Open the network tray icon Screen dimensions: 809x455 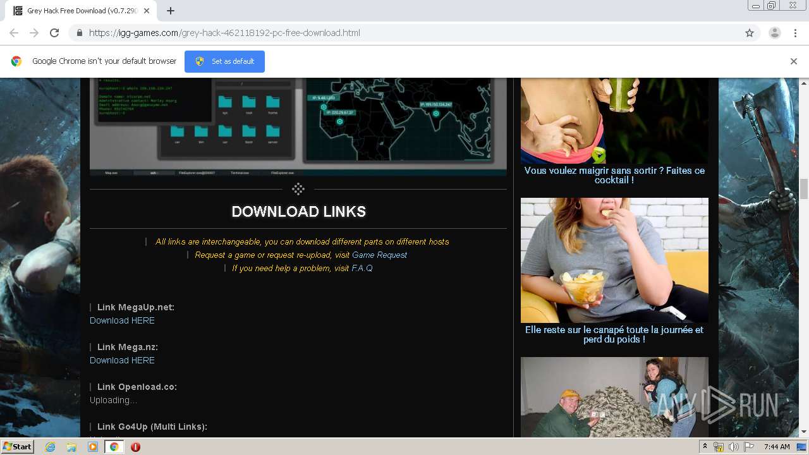(x=719, y=447)
